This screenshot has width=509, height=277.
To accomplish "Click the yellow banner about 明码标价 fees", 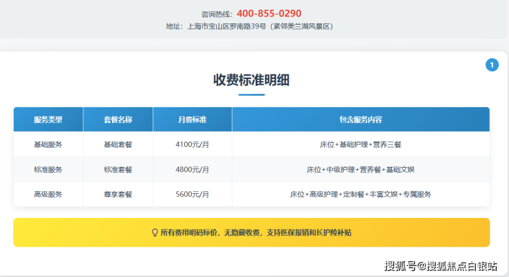I will (251, 233).
